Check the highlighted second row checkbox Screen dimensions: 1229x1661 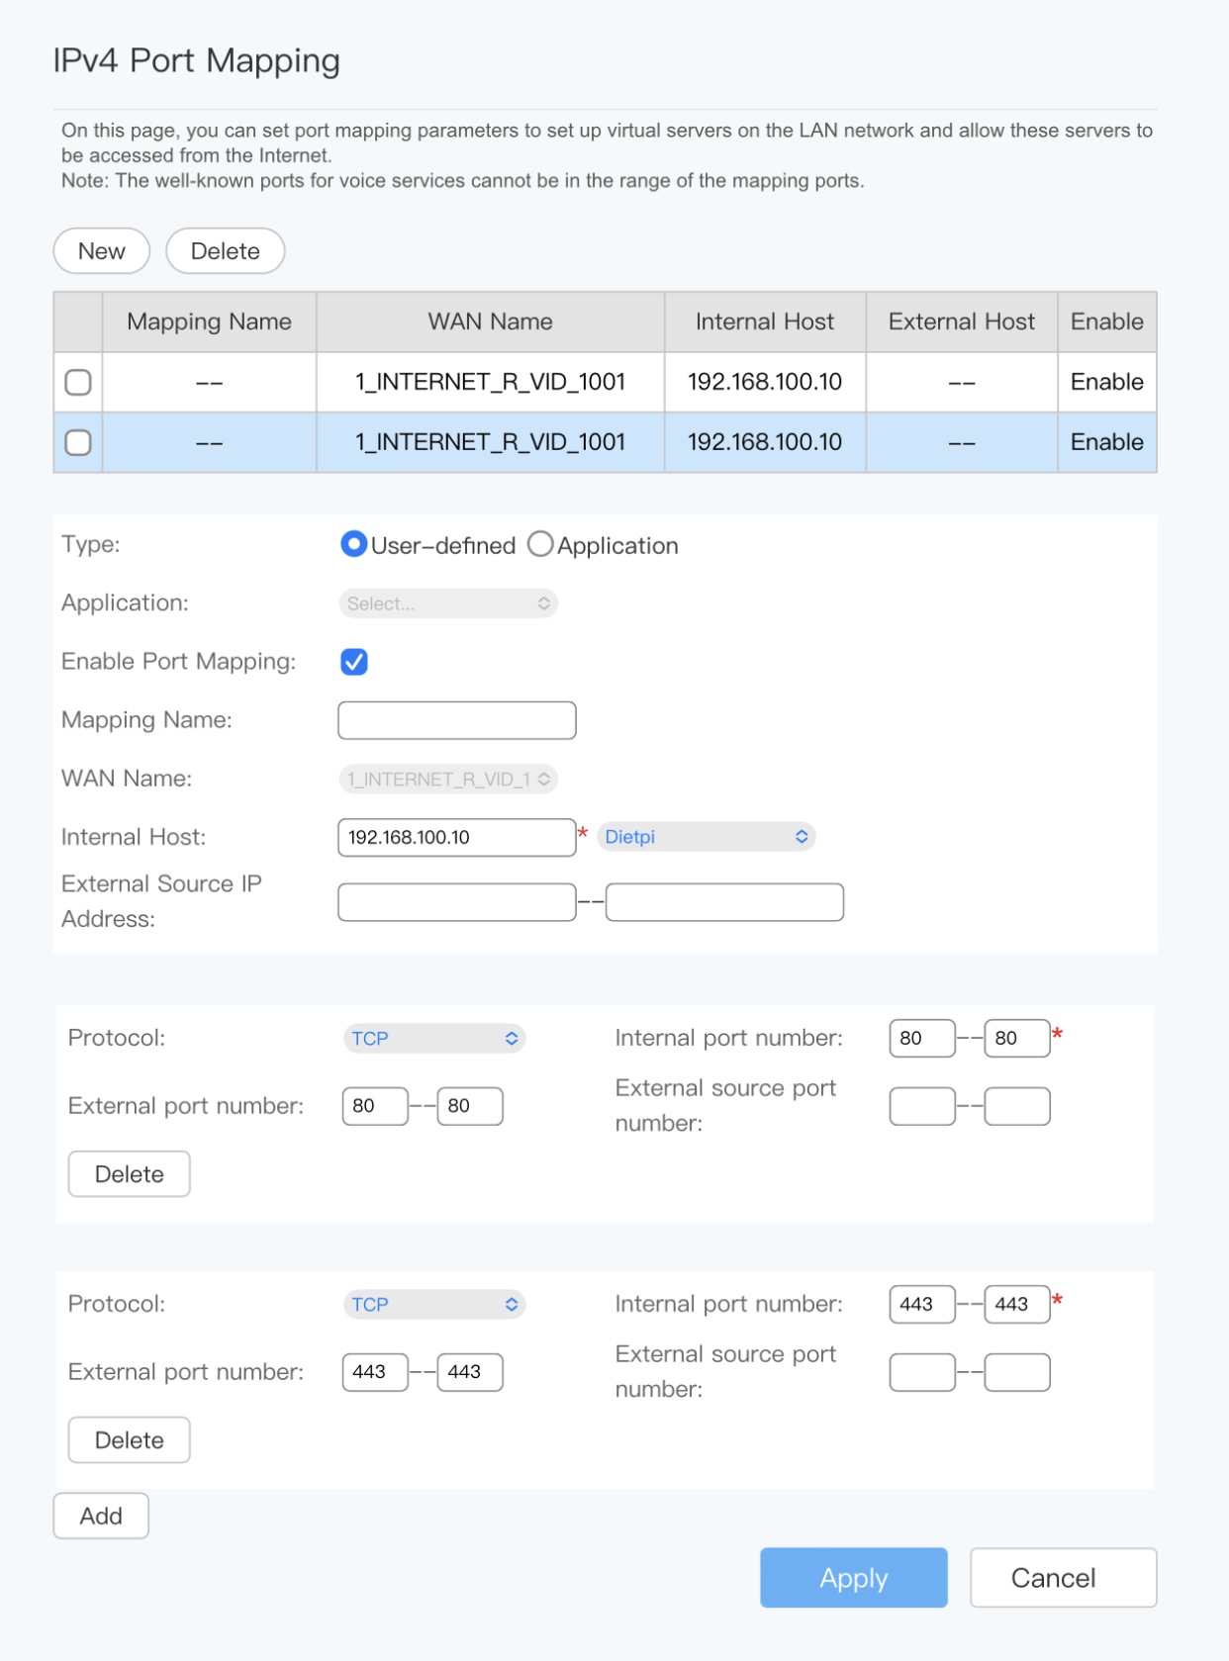pos(78,442)
